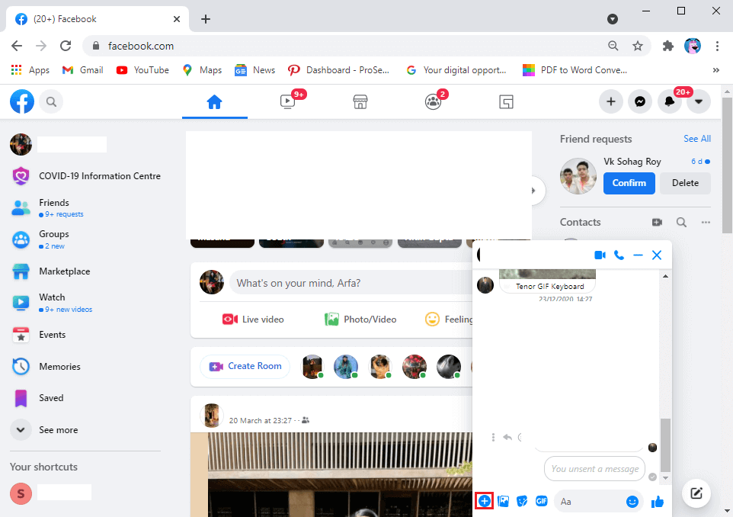
Task: Go to Facebook Home tab
Action: [215, 101]
